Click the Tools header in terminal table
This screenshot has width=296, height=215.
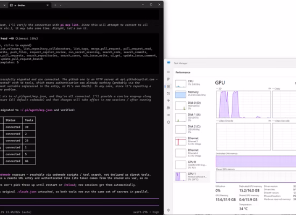click(29, 120)
